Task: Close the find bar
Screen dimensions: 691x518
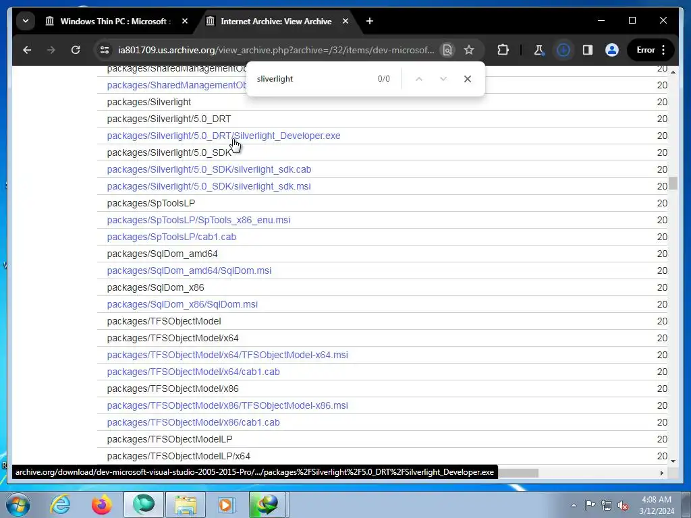Action: point(468,79)
